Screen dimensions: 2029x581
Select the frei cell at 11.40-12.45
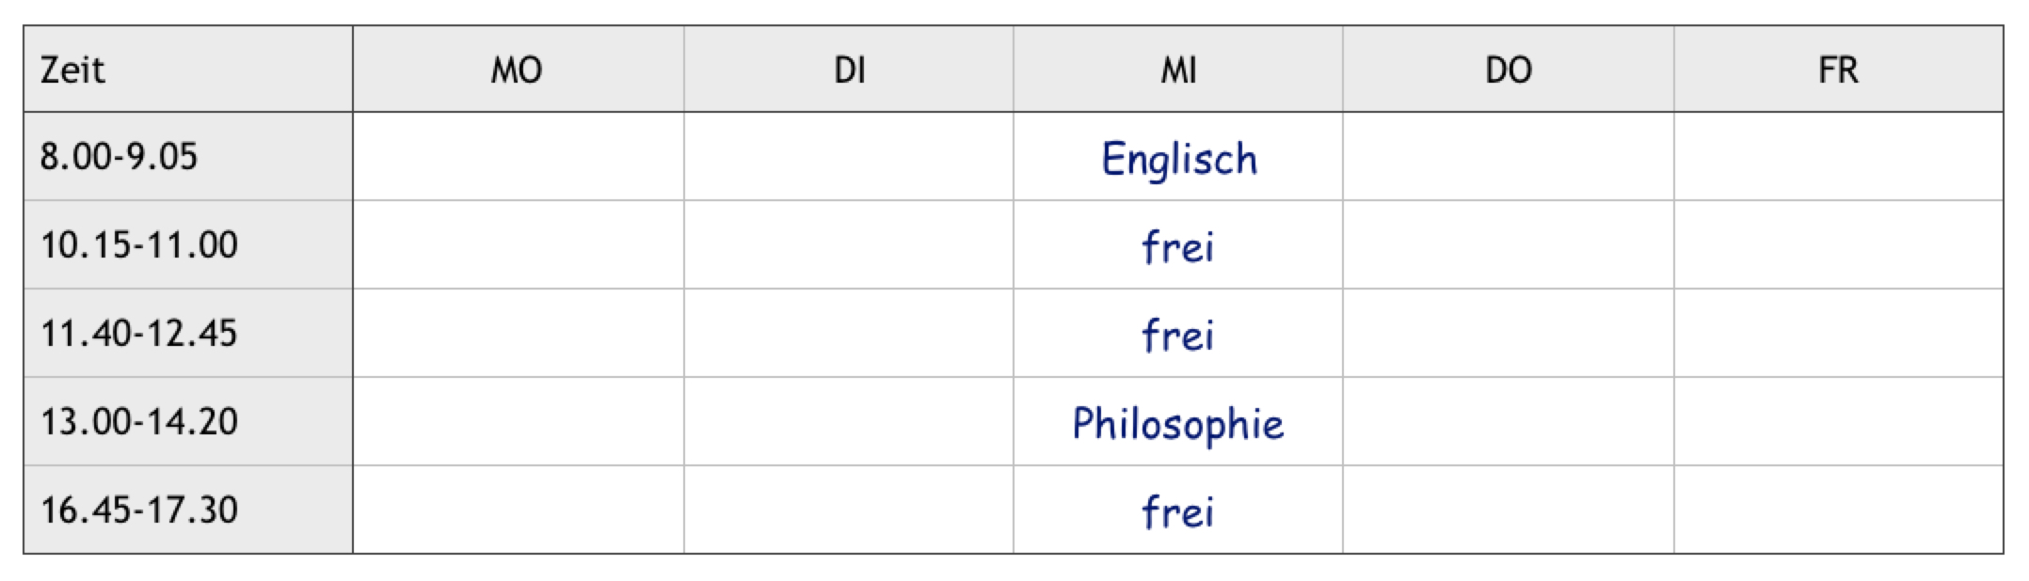(x=1178, y=335)
